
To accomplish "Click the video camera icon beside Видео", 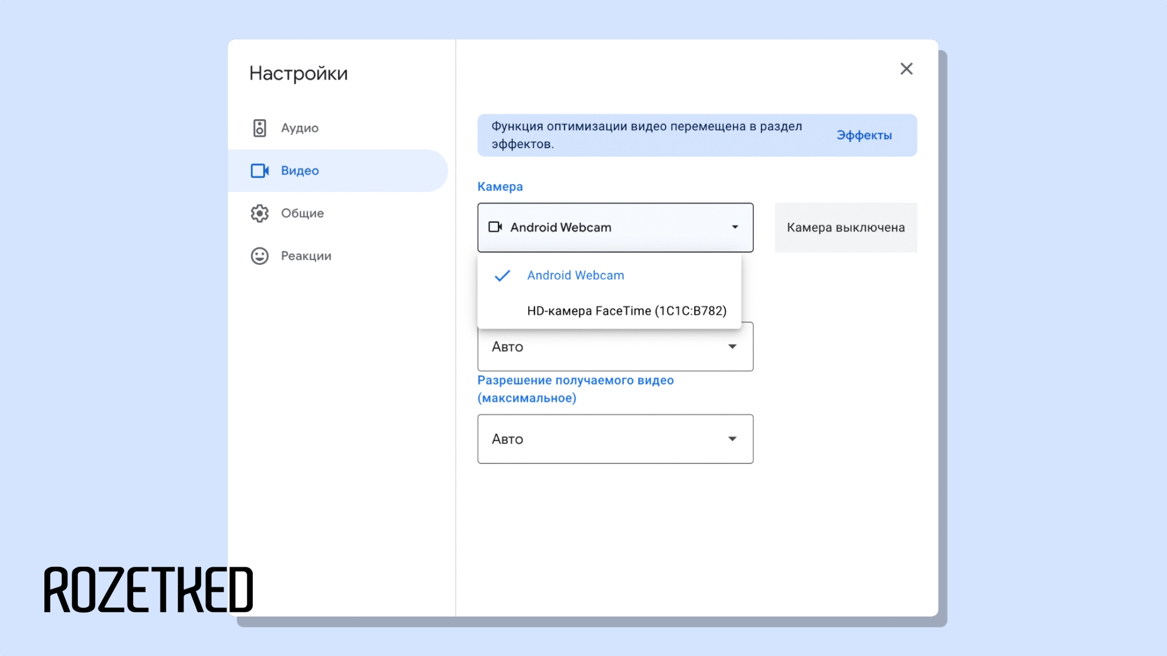I will coord(260,171).
